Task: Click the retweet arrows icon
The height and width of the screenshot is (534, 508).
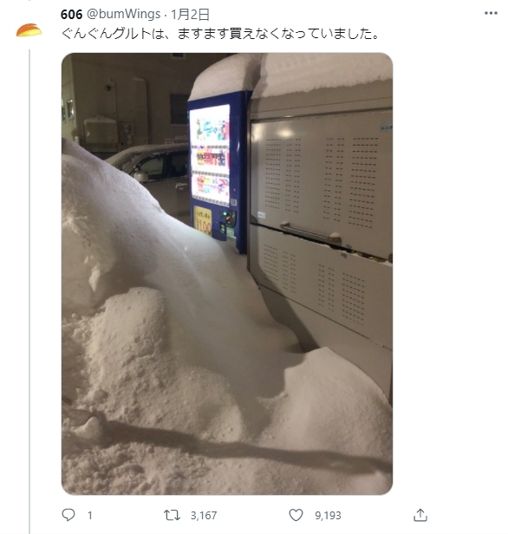Action: tap(172, 515)
